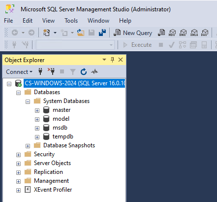Viewport: 217px width, 202px height.
Task: Open the Edit menu
Action: click(x=28, y=21)
